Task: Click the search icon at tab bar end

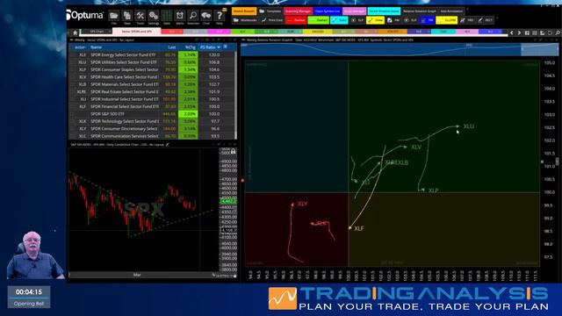Action: 558,32
